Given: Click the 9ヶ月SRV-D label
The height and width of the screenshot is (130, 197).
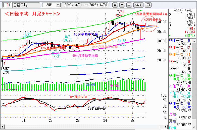Looking at the screenshot, I should (96, 109).
